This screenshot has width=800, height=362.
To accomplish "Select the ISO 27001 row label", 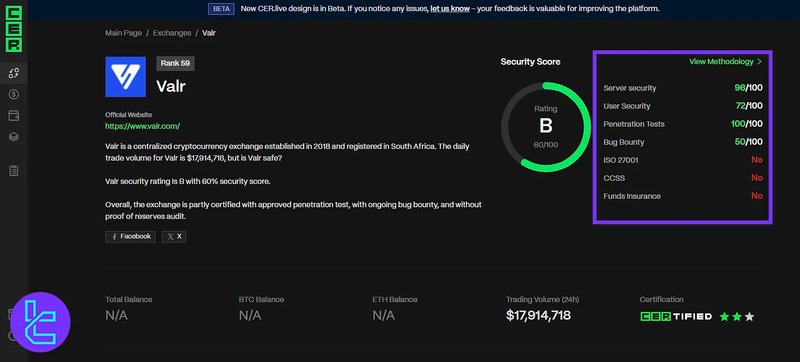I will coord(621,160).
